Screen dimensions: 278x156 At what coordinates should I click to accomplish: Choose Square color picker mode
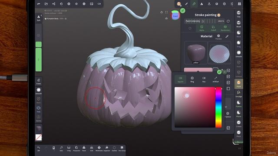click(180, 79)
